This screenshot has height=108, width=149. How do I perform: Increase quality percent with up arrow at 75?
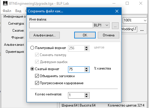click(86, 68)
